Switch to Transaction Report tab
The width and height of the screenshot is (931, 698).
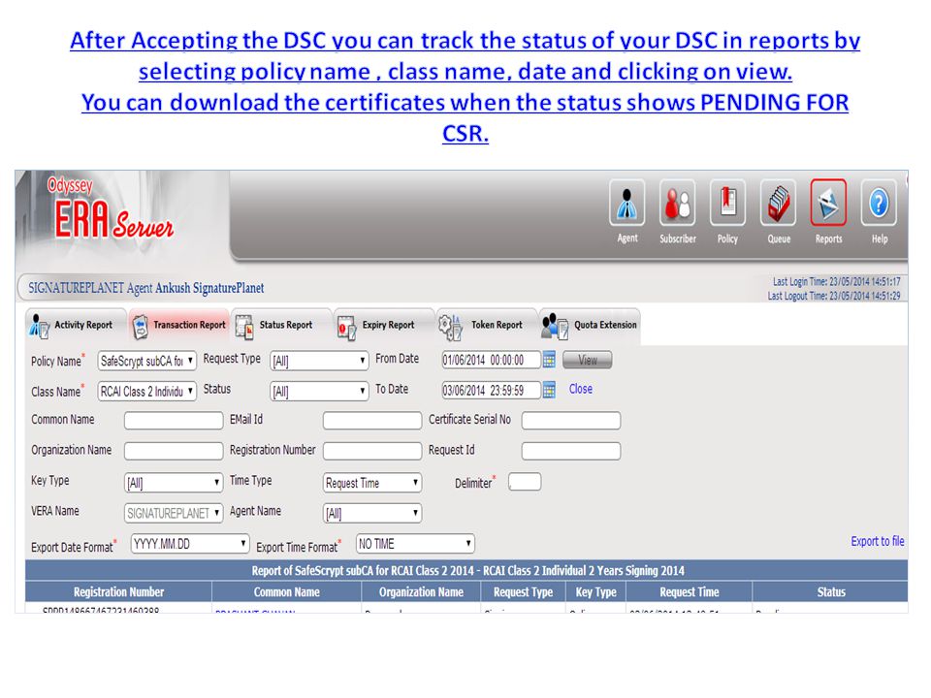pos(179,326)
